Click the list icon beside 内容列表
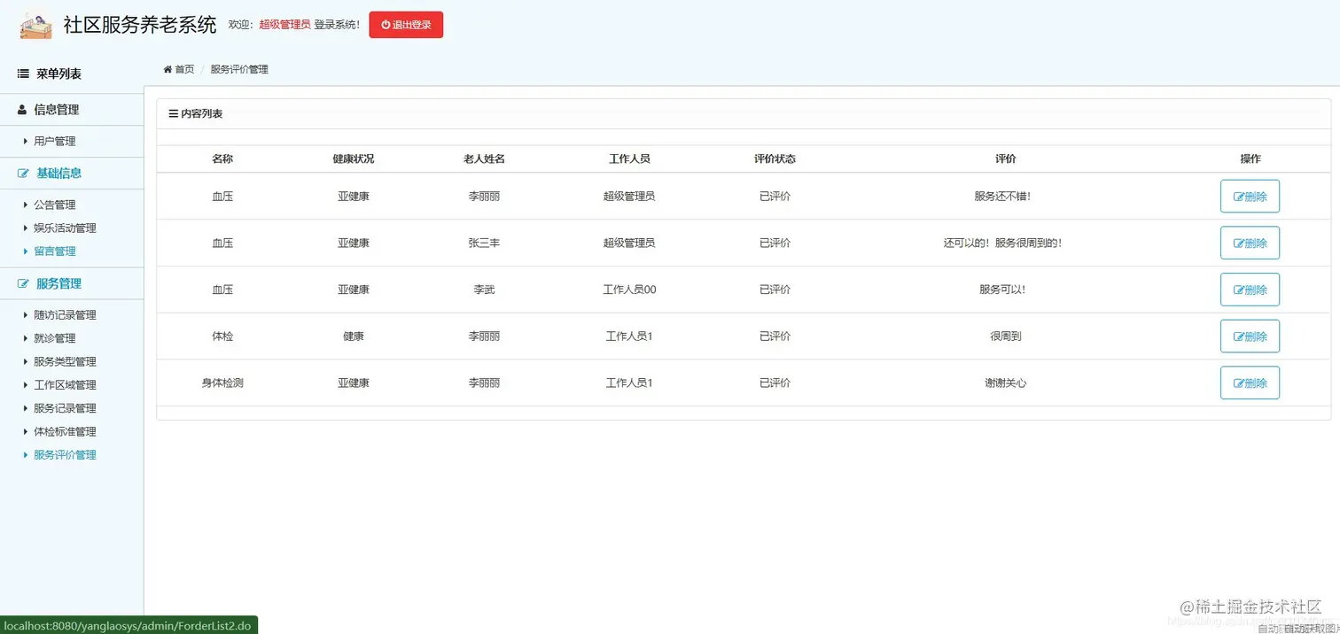The height and width of the screenshot is (634, 1340). coord(173,114)
